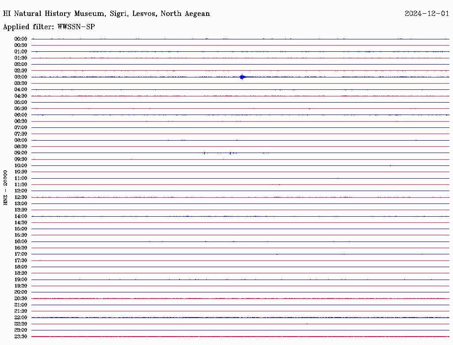
Task: Click the 05:30 time label
Action: click(x=21, y=108)
